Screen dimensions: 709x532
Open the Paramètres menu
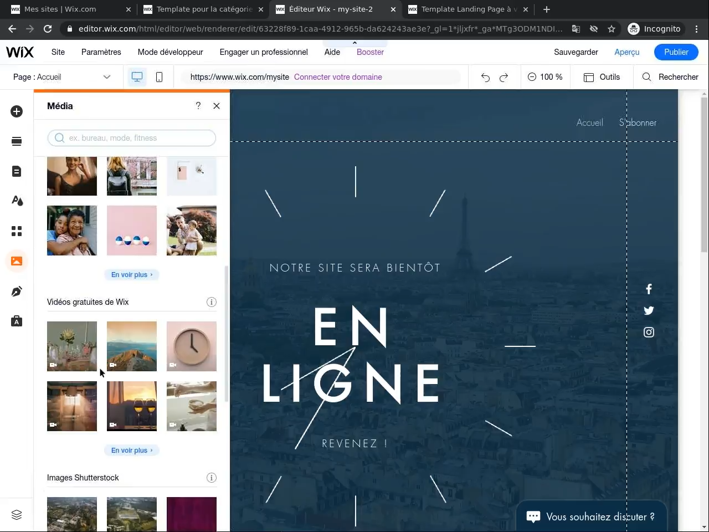pyautogui.click(x=101, y=52)
